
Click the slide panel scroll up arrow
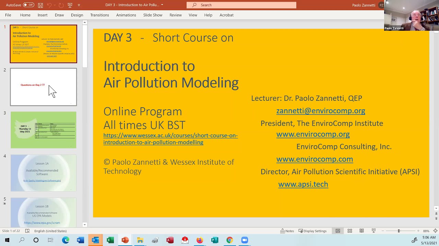85,23
